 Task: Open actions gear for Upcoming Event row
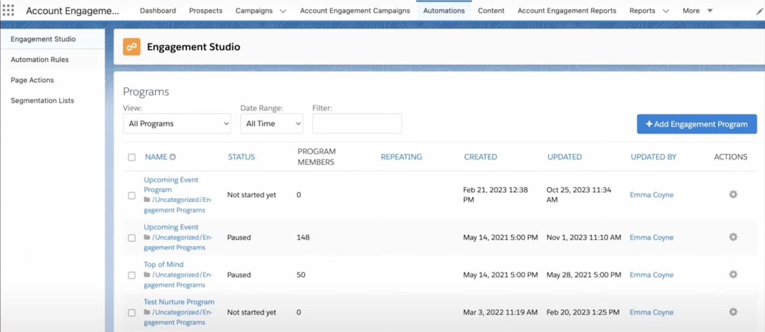click(x=733, y=237)
